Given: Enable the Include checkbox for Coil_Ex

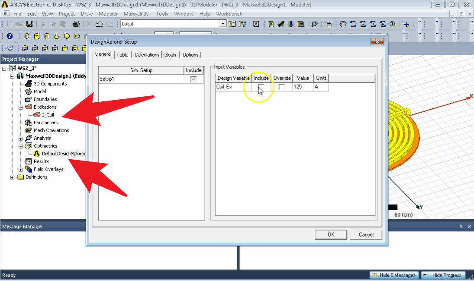Looking at the screenshot, I should point(261,87).
